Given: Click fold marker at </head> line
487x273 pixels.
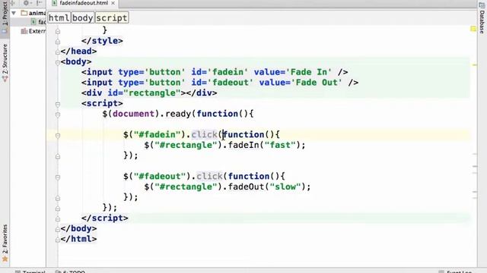Looking at the screenshot, I should click(x=58, y=52).
